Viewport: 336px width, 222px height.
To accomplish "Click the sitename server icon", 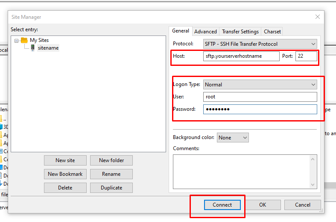I will click(x=32, y=47).
